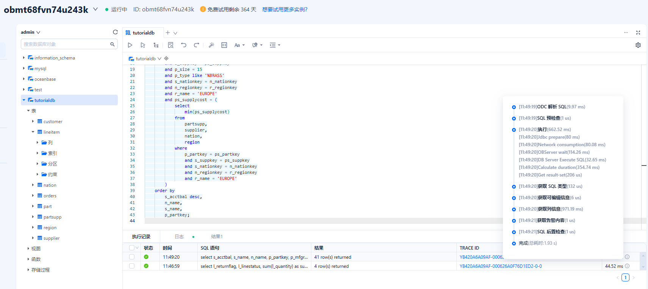Open the instance name switcher dropdown

click(95, 9)
